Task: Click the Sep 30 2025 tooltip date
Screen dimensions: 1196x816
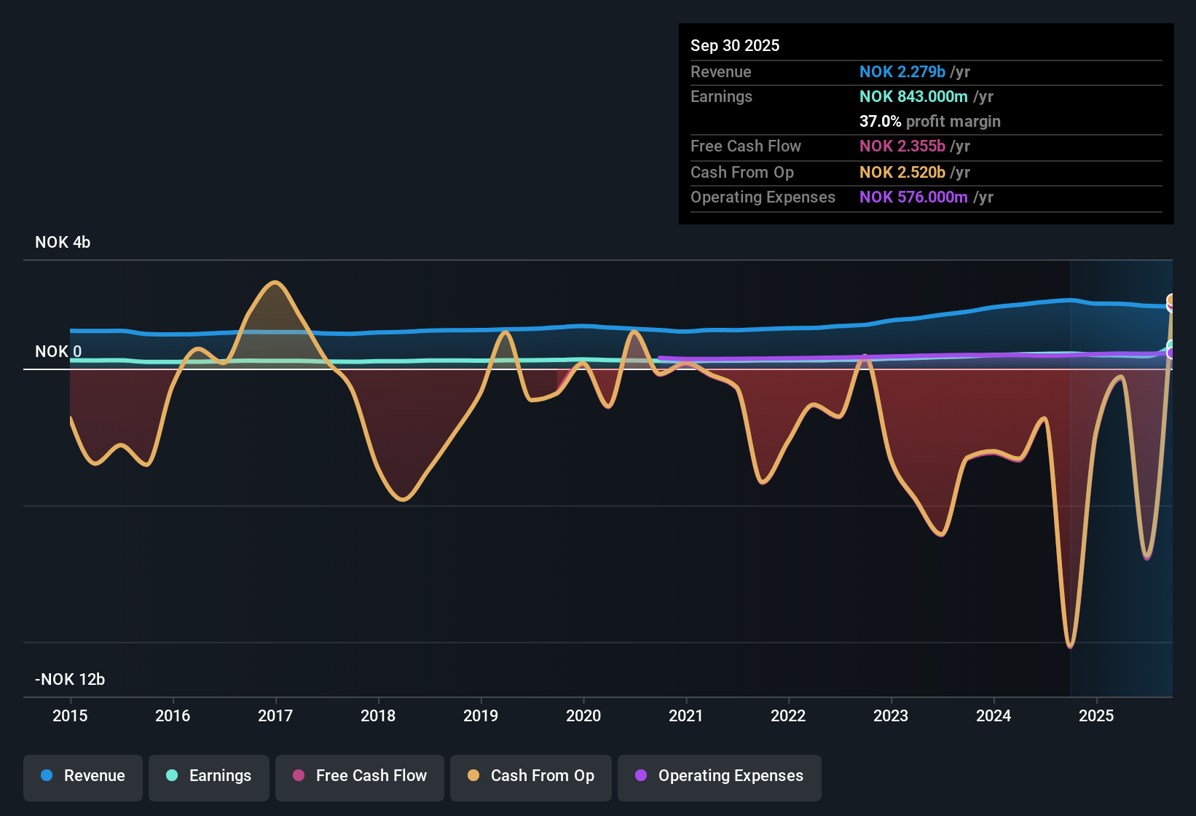Action: pos(735,46)
